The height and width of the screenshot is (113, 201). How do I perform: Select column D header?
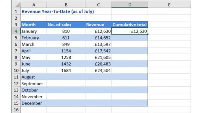130,5
